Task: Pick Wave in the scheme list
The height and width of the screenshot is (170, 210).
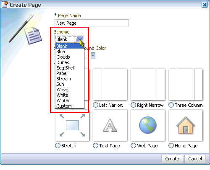Action: coord(70,90)
